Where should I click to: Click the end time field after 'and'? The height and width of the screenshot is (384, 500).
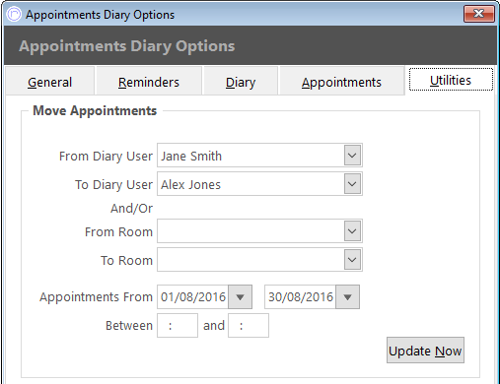249,326
